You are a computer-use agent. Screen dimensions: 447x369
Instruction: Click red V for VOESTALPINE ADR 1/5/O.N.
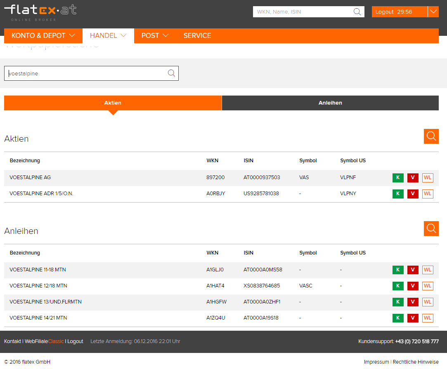tap(413, 194)
